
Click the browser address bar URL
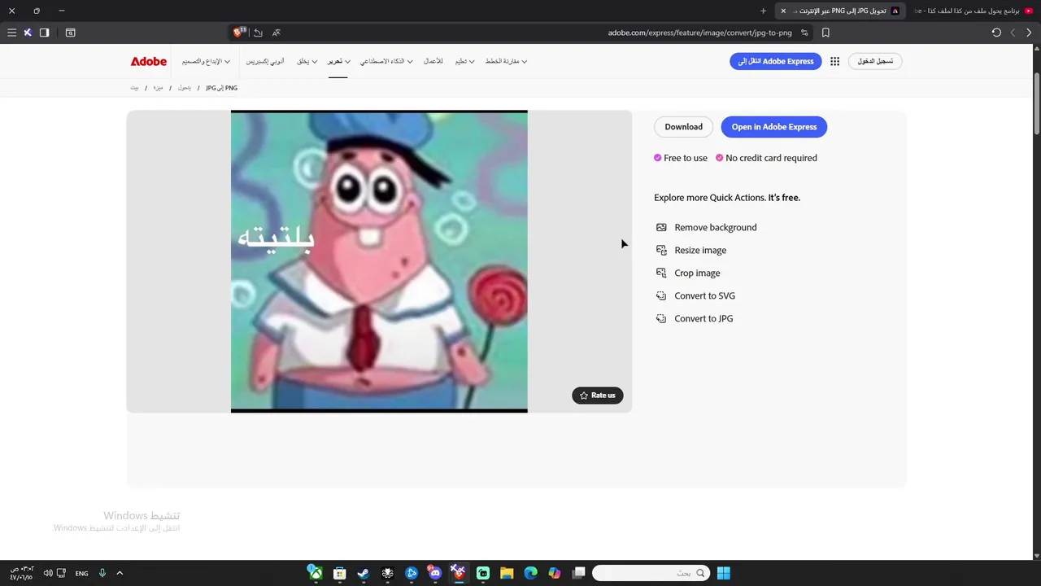click(699, 33)
